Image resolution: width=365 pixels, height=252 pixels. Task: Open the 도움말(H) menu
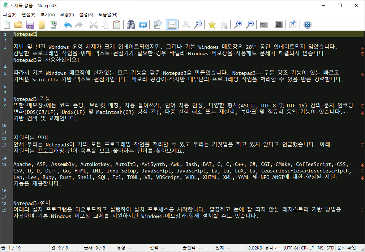point(108,15)
